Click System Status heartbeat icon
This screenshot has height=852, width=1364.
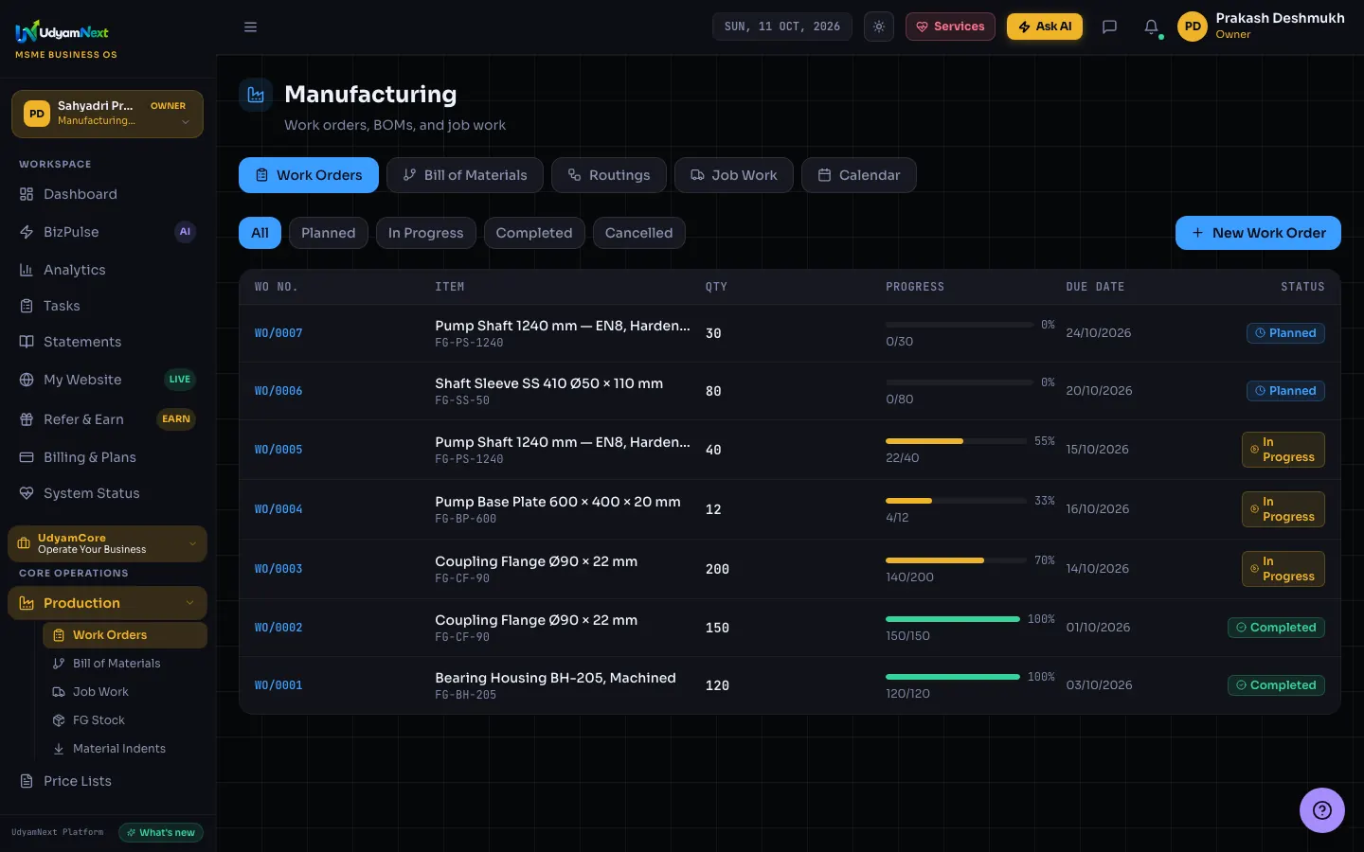click(27, 493)
